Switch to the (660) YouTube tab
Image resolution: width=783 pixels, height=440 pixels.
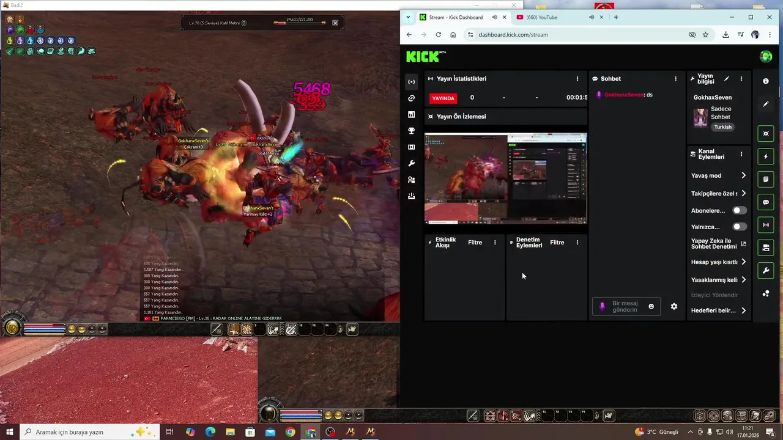tap(560, 17)
